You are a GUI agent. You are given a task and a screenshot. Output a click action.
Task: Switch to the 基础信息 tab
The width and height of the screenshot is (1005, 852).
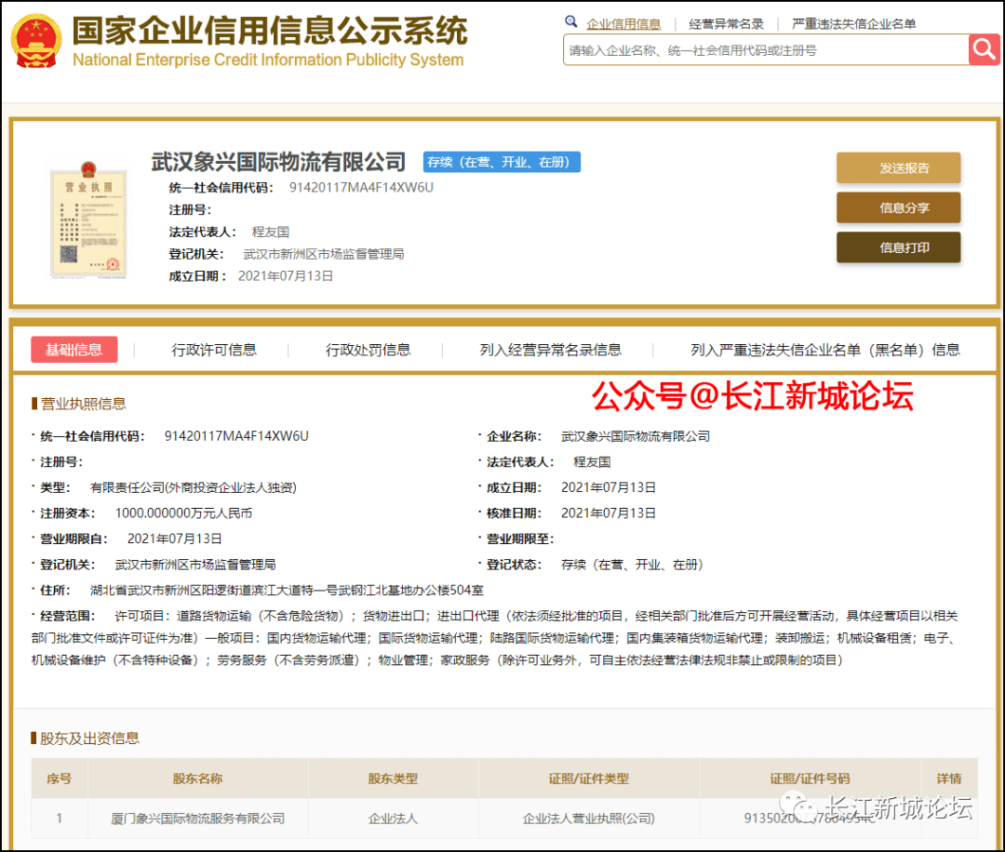[74, 350]
